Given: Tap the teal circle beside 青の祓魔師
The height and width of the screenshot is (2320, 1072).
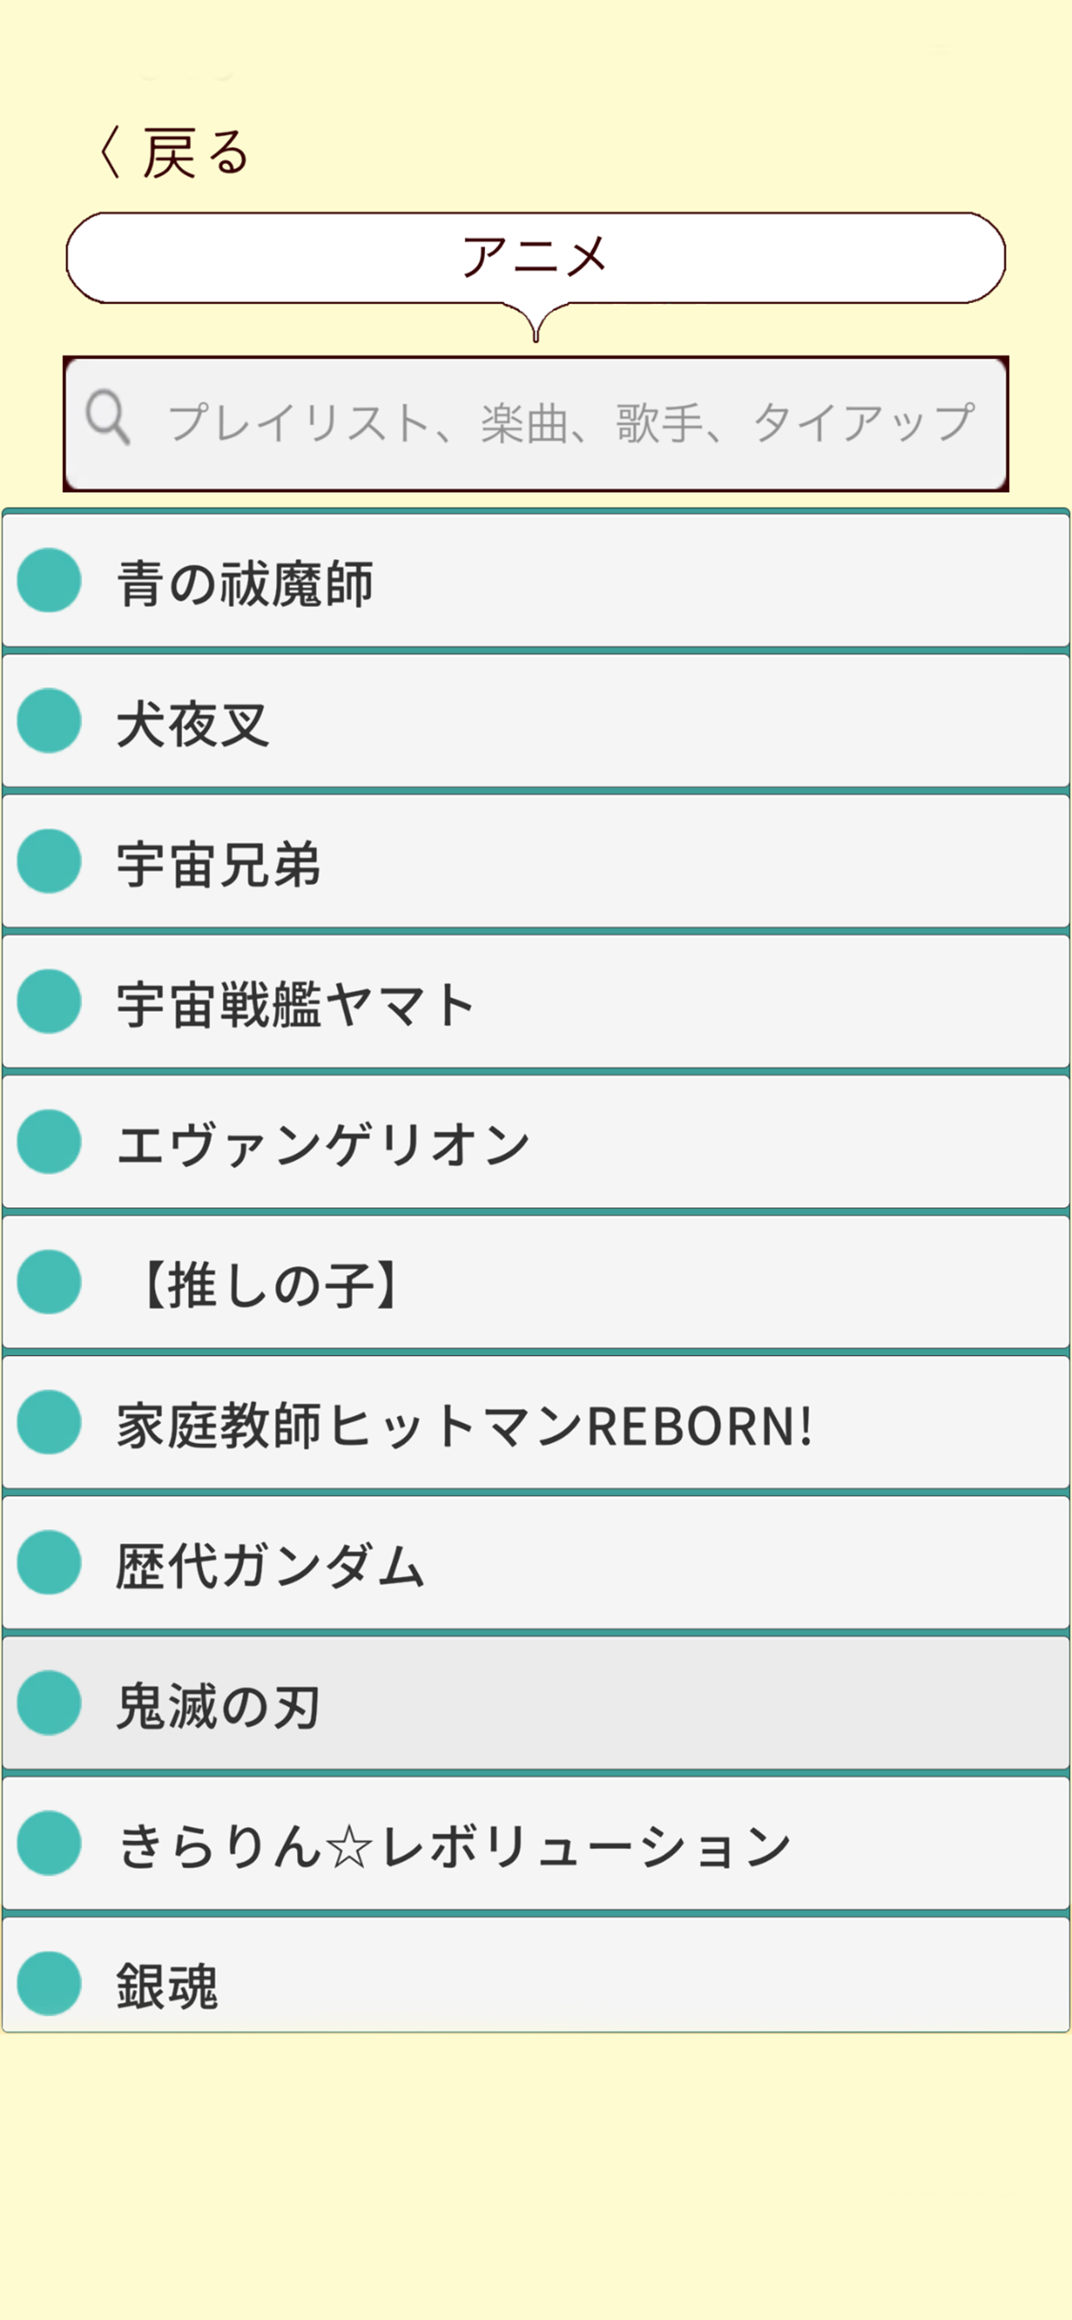Looking at the screenshot, I should [x=49, y=581].
